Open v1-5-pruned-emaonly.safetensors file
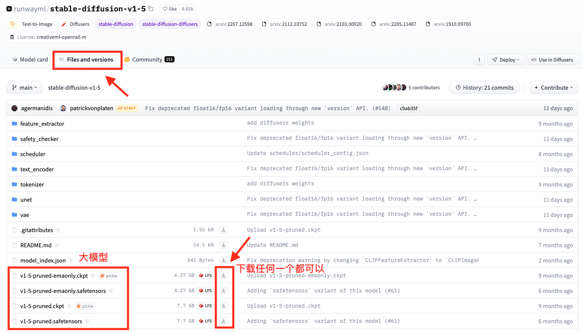The image size is (583, 332). [x=63, y=291]
